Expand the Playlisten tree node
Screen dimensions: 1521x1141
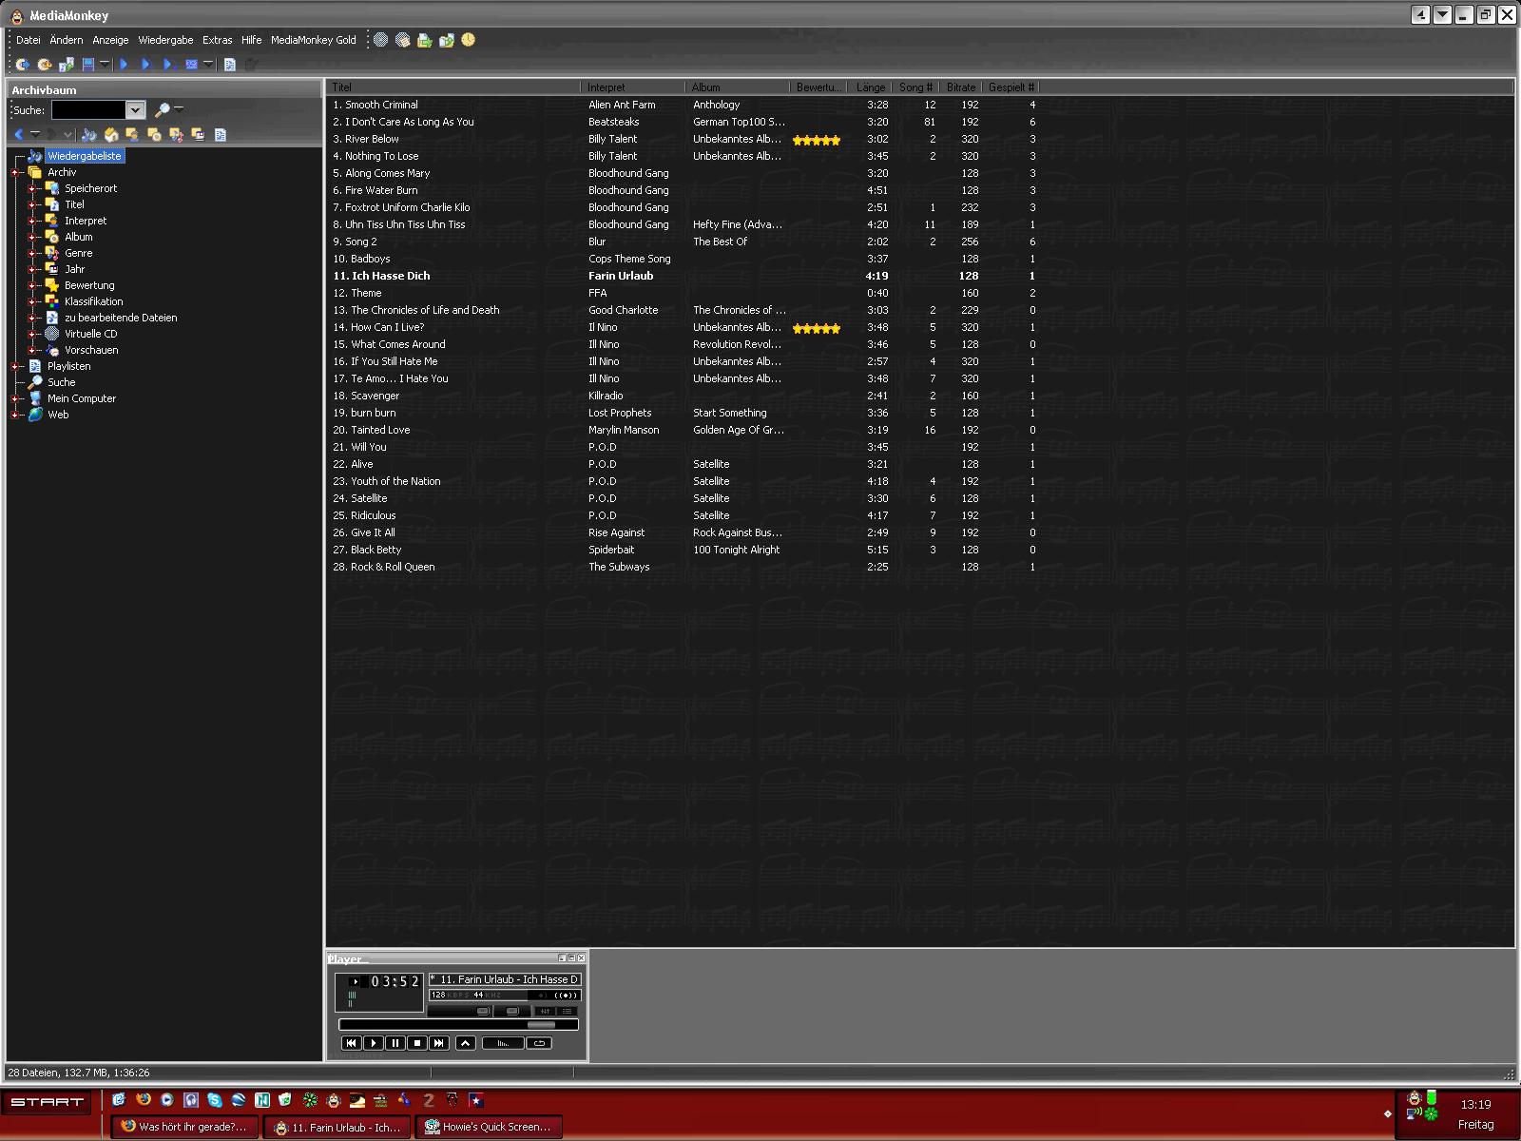pos(15,366)
